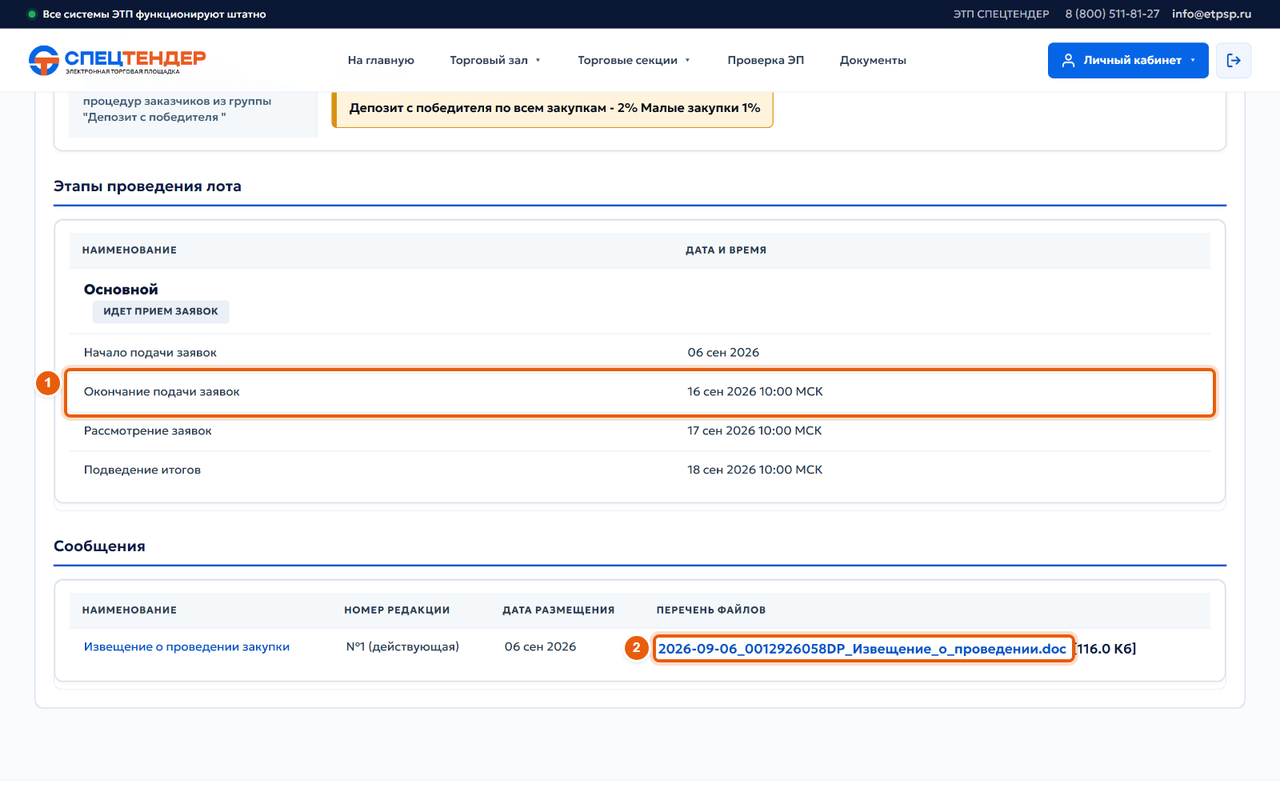Click the НОМЕР РЕДАКЦИИ column header
This screenshot has height=800, width=1280.
397,610
